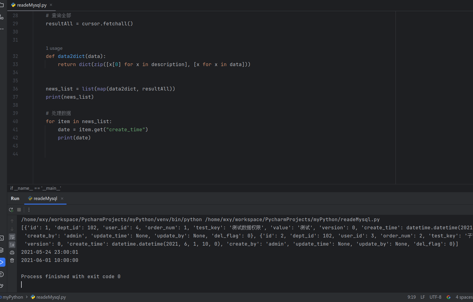Click the Google icon in status bar

tap(448, 297)
